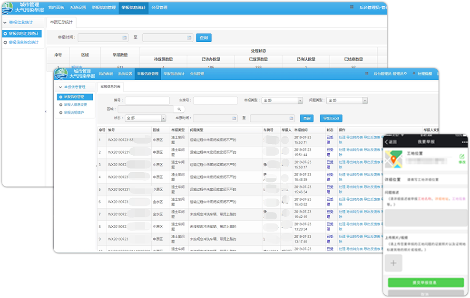Viewport: 470px width, 298px height.
Task: Click the plus tile to upload a photo
Action: 393,263
